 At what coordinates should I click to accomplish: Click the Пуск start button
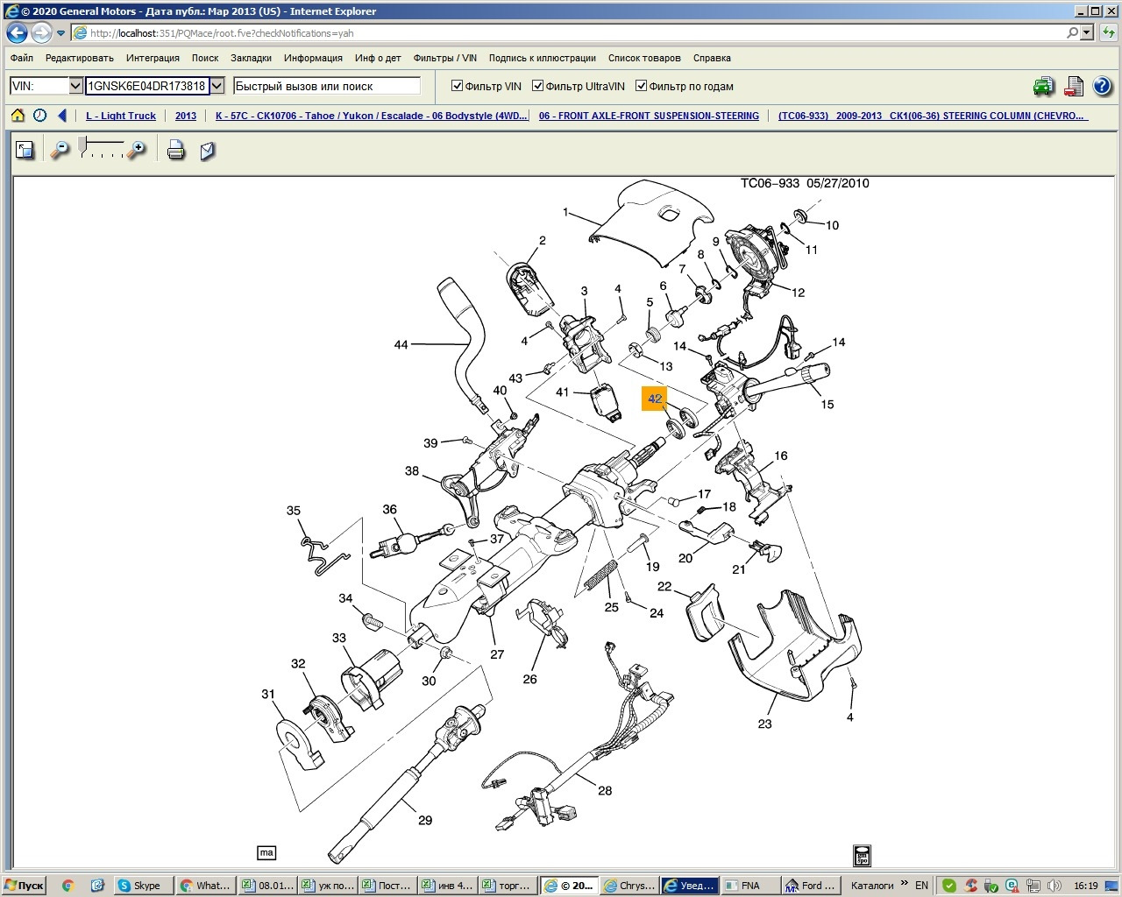25,886
